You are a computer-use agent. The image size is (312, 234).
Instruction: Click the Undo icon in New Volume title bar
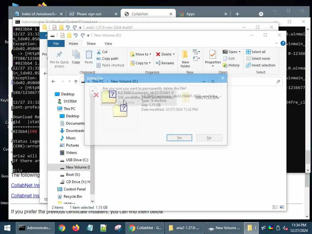click(x=76, y=35)
